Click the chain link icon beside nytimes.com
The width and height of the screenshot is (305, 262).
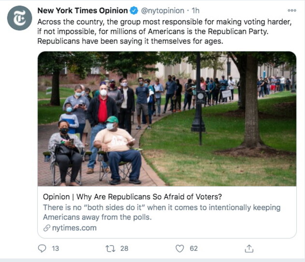pyautogui.click(x=47, y=228)
